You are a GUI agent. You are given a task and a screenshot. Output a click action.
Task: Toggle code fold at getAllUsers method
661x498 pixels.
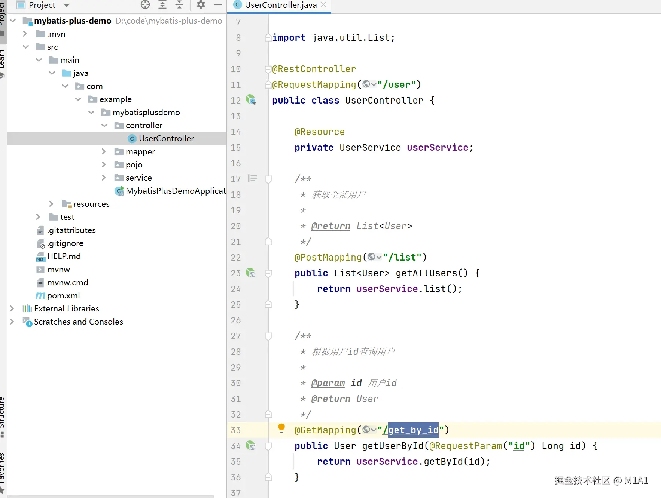268,273
